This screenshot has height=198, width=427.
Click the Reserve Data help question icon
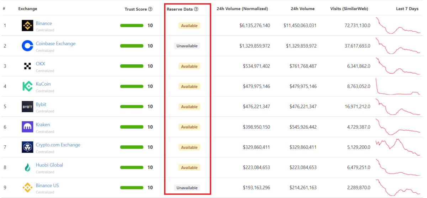coord(196,9)
